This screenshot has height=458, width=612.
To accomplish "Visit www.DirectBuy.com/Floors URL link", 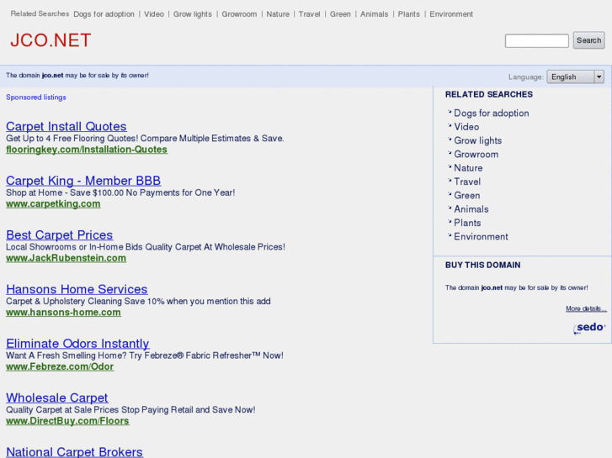I will pos(67,421).
